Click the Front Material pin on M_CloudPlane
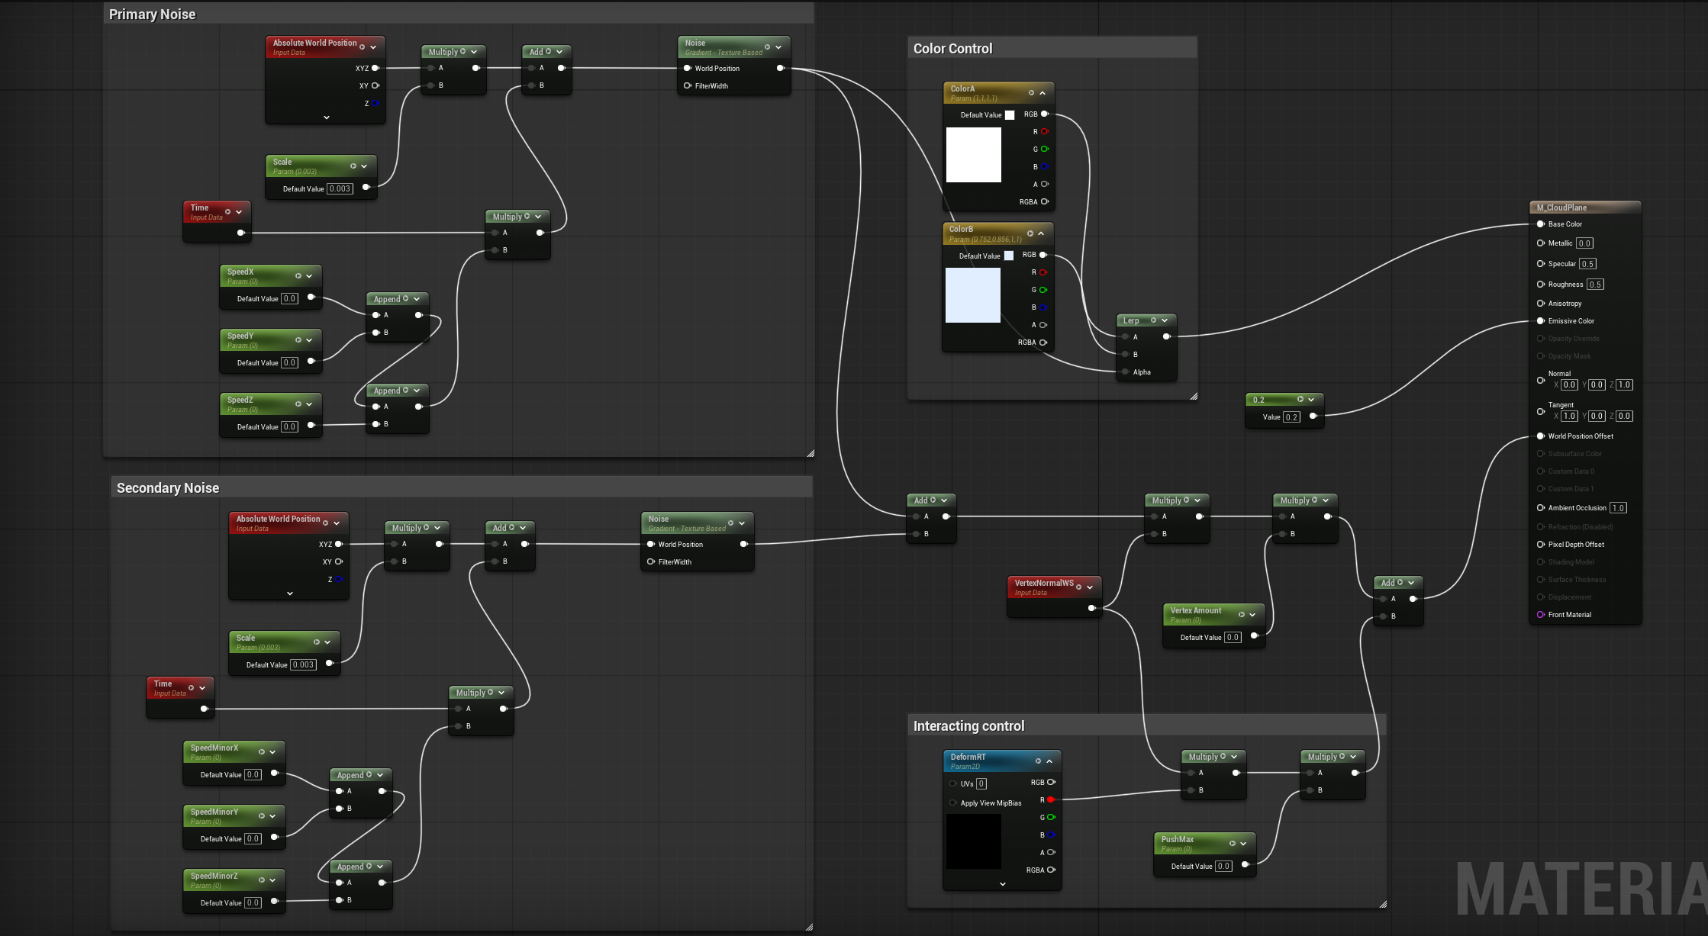Screen dimensions: 1708x936 point(1541,615)
